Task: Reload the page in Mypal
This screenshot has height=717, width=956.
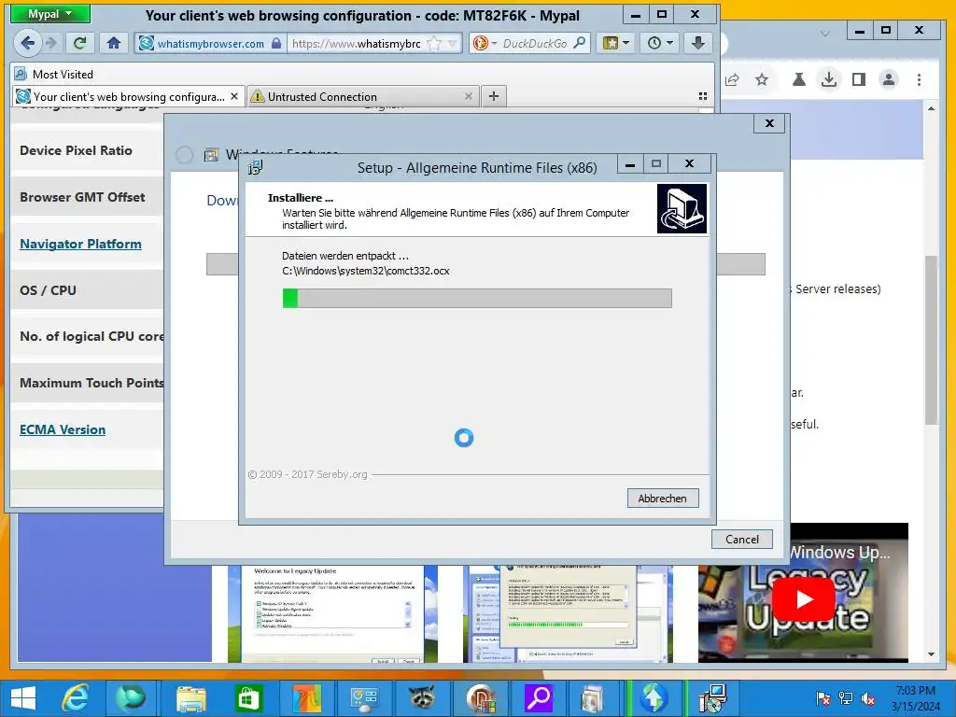Action: point(79,43)
